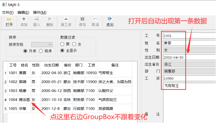Click the 工号 input field showing 1001

(x=190, y=36)
